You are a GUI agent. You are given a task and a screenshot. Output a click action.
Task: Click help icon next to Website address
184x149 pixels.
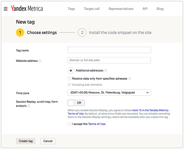click(x=40, y=61)
